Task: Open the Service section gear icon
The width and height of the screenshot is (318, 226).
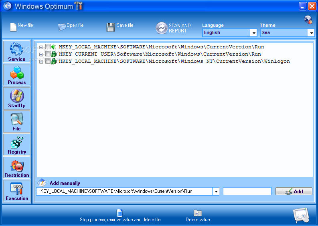Action: [x=16, y=49]
